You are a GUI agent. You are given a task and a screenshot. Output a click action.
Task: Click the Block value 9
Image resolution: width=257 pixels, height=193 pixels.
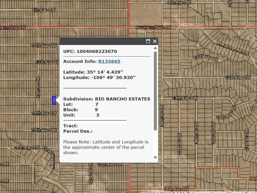(96, 110)
